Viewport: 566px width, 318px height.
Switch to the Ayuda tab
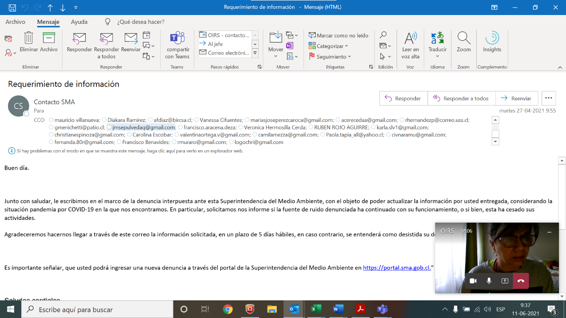(x=79, y=22)
